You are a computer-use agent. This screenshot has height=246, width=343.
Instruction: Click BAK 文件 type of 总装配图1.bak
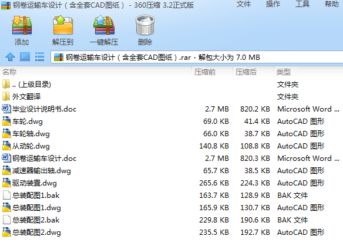tap(292, 195)
